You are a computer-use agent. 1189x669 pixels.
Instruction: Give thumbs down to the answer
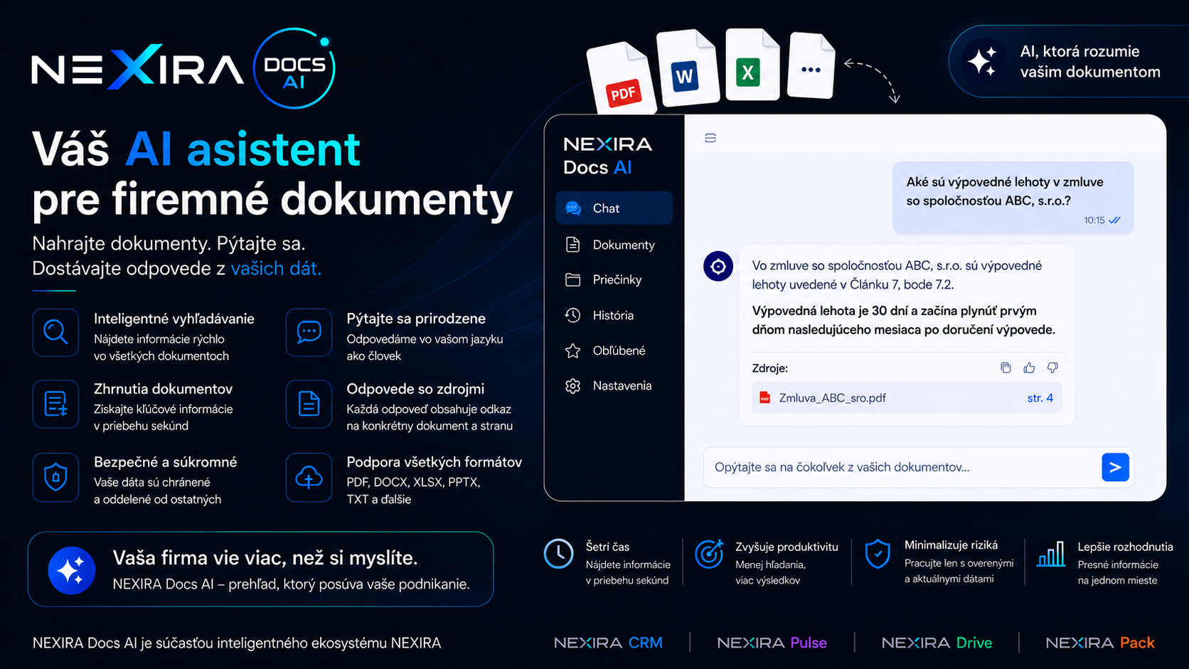[1052, 368]
